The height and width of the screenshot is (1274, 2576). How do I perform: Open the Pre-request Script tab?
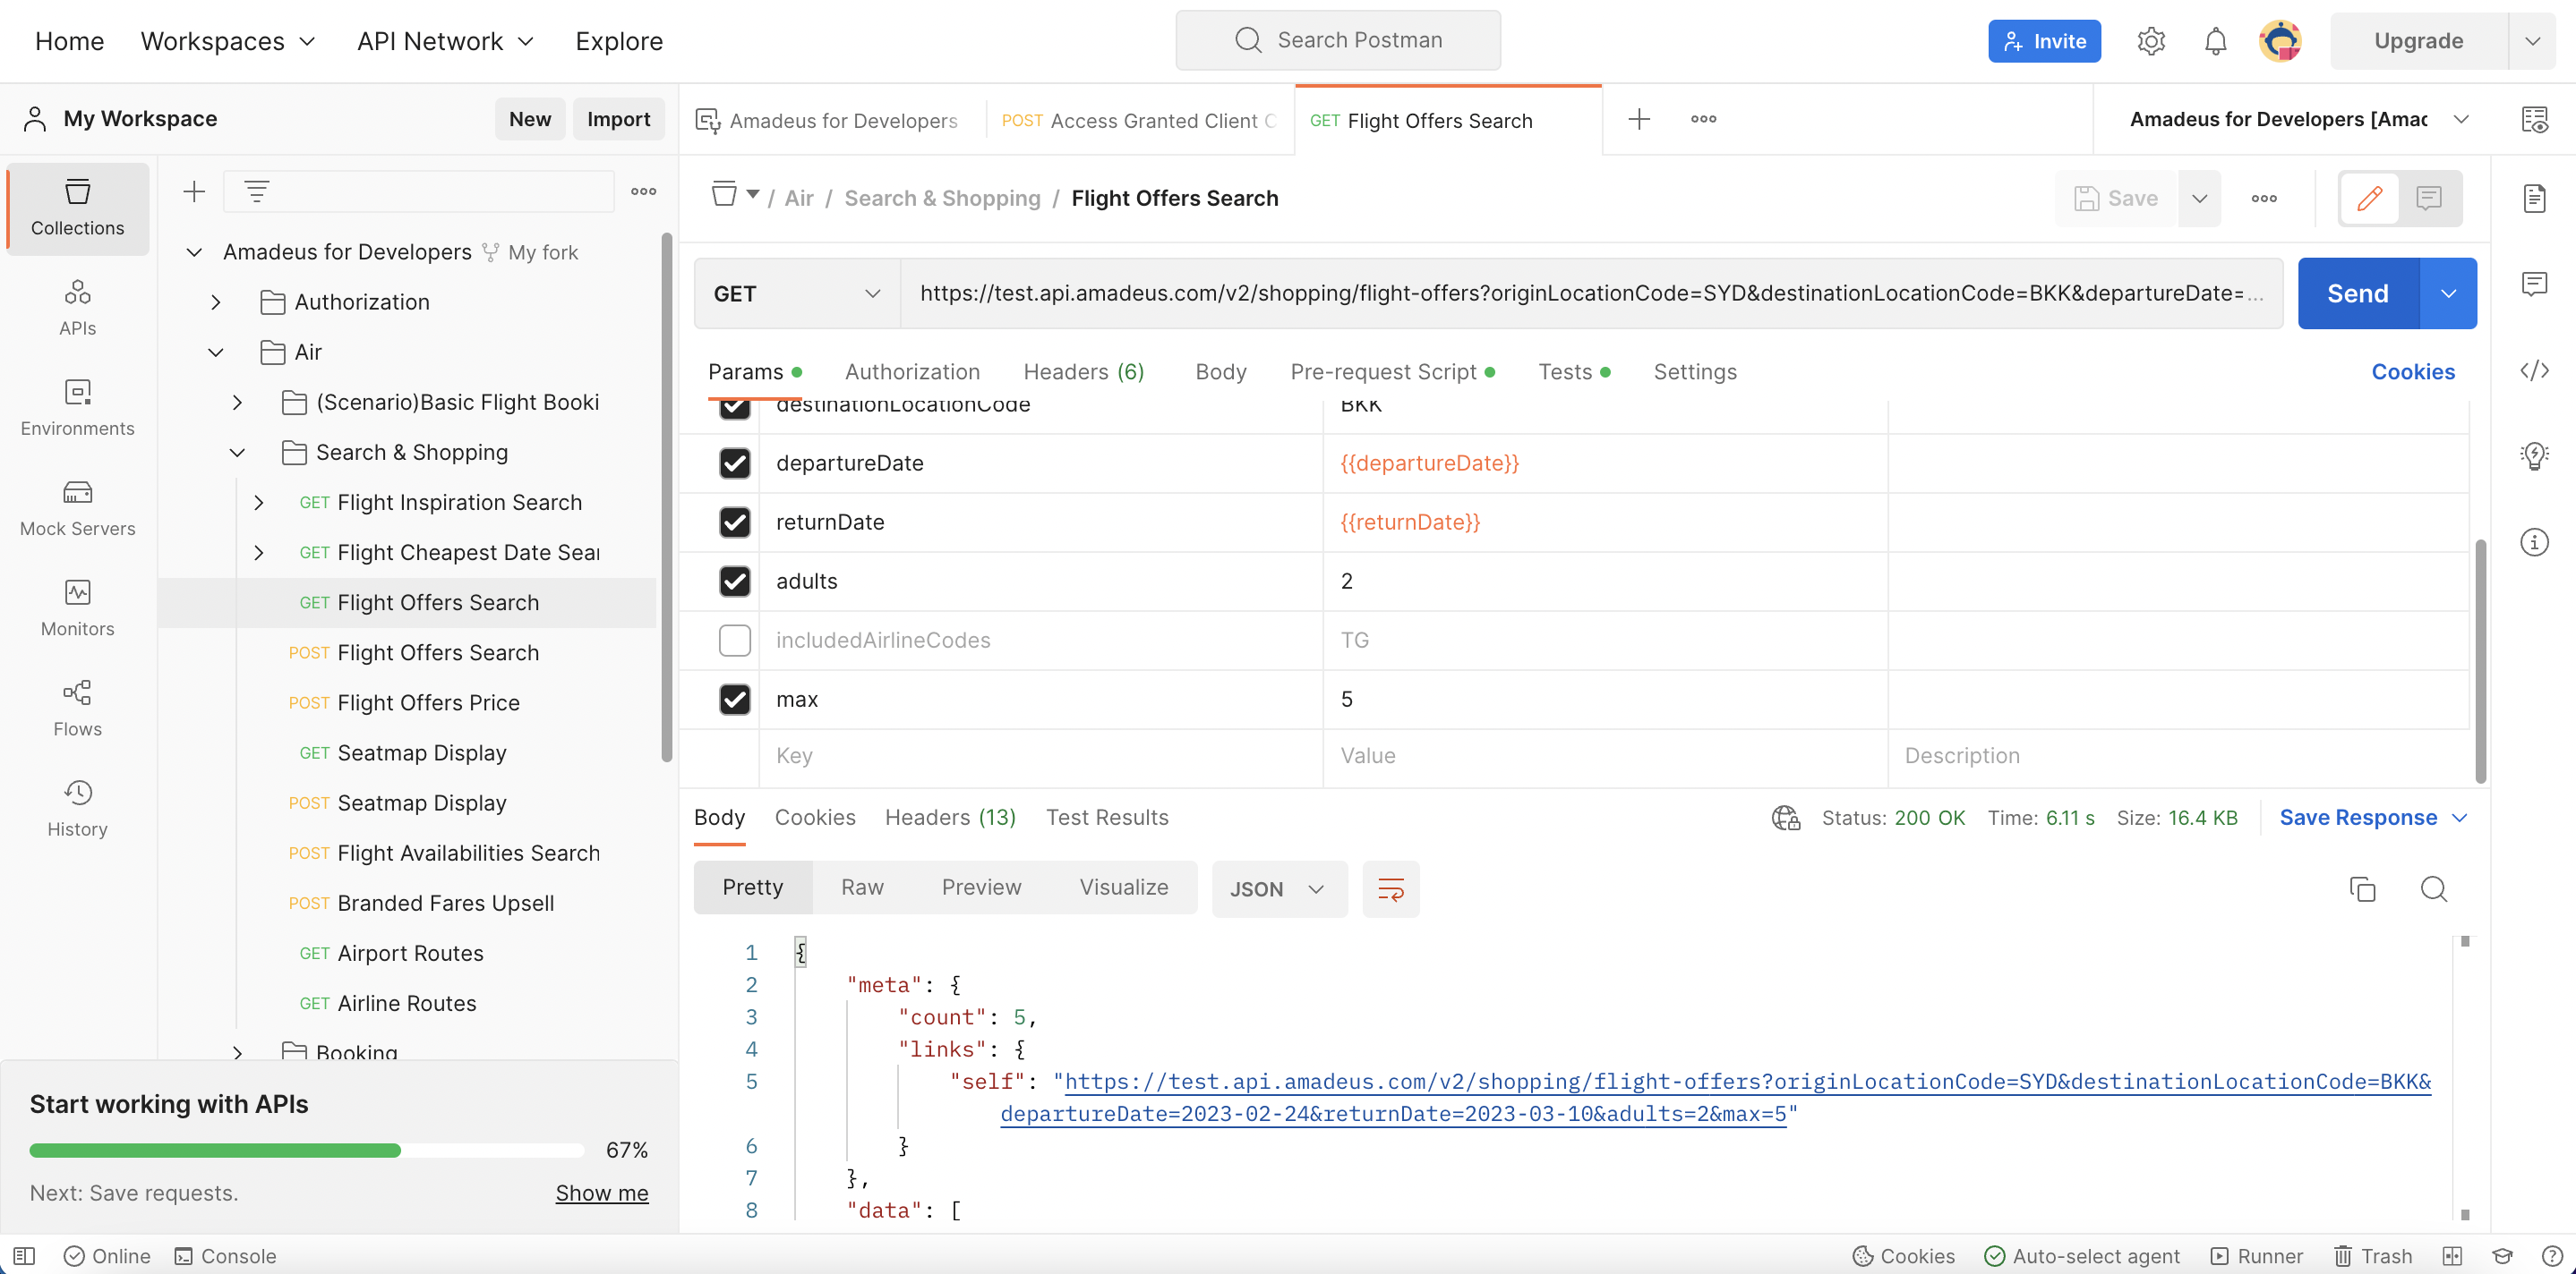tap(1392, 371)
